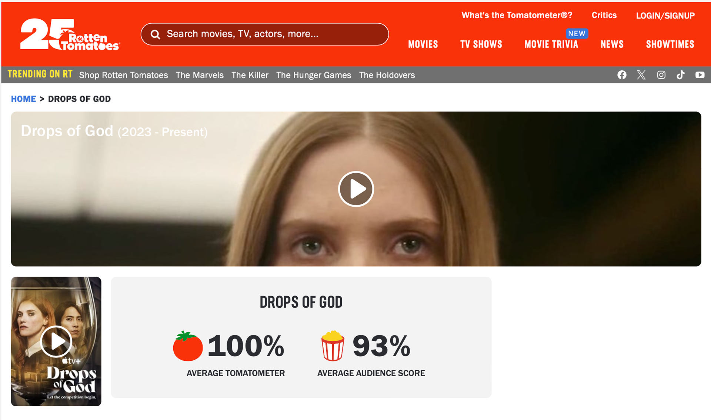
Task: Open the News menu
Action: coord(612,44)
